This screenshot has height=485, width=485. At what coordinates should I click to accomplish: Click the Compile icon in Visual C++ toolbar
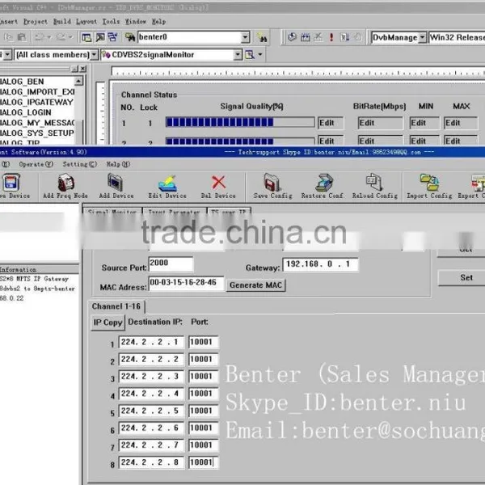pyautogui.click(x=292, y=37)
